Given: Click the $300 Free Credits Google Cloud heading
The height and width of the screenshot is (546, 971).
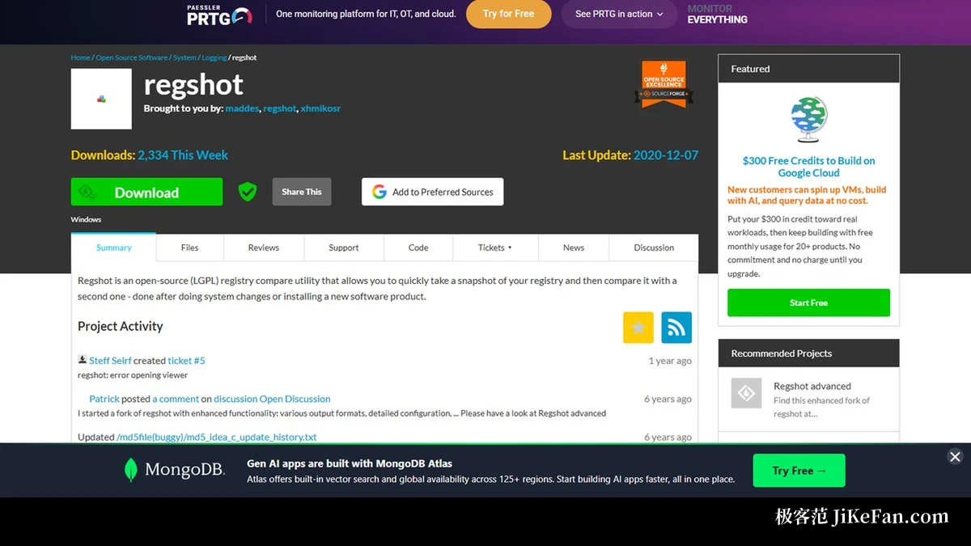Looking at the screenshot, I should click(808, 167).
